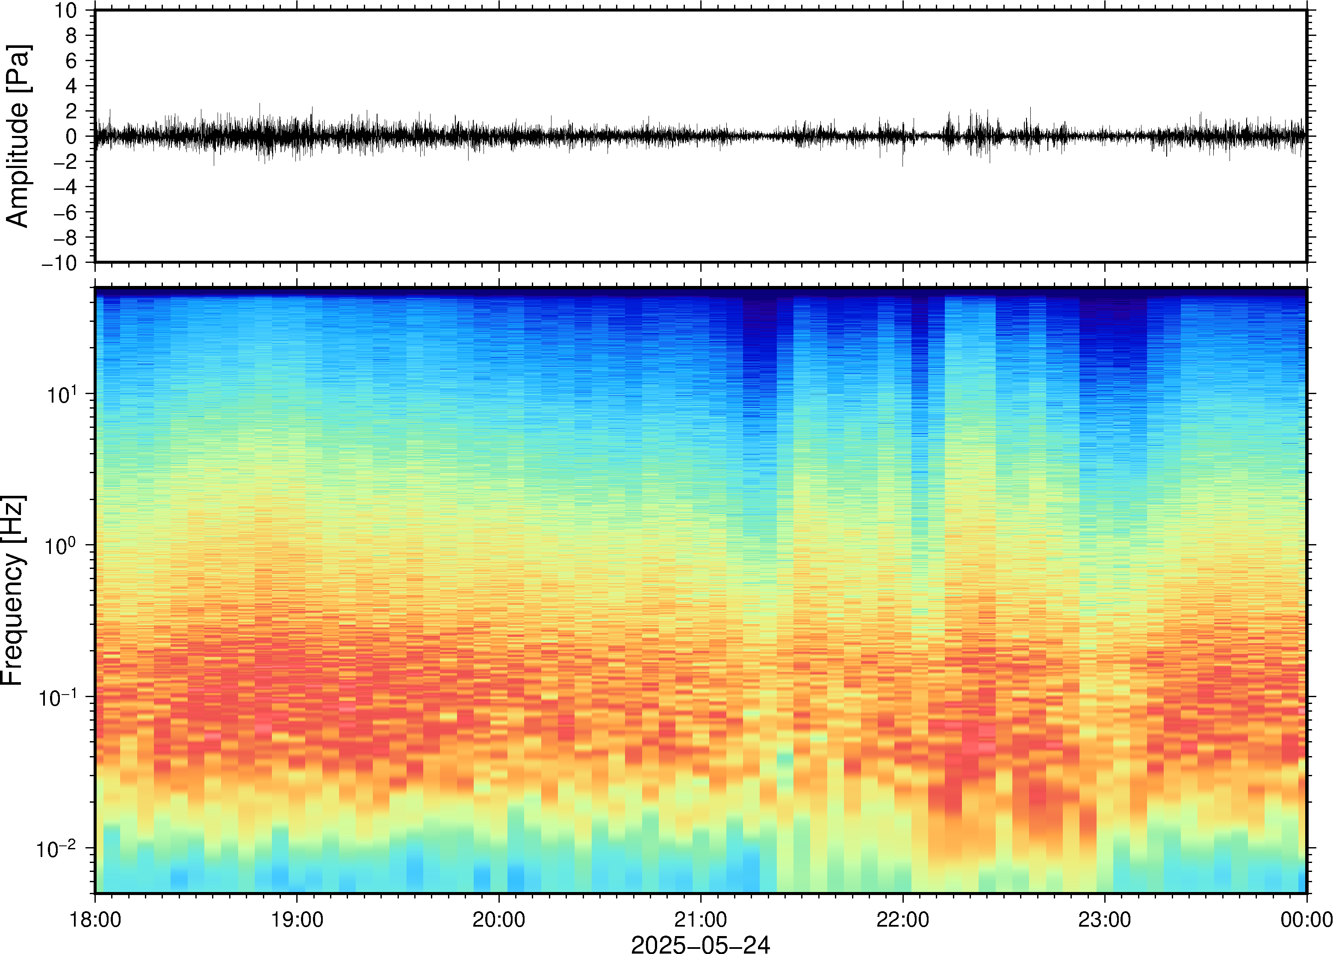Click the 2 amplitude tick label

pos(71,111)
